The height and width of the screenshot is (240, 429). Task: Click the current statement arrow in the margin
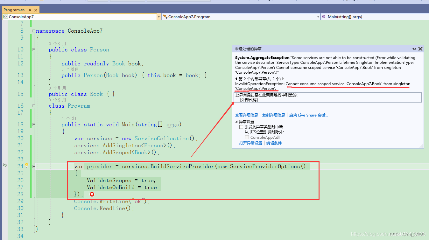(x=5, y=165)
